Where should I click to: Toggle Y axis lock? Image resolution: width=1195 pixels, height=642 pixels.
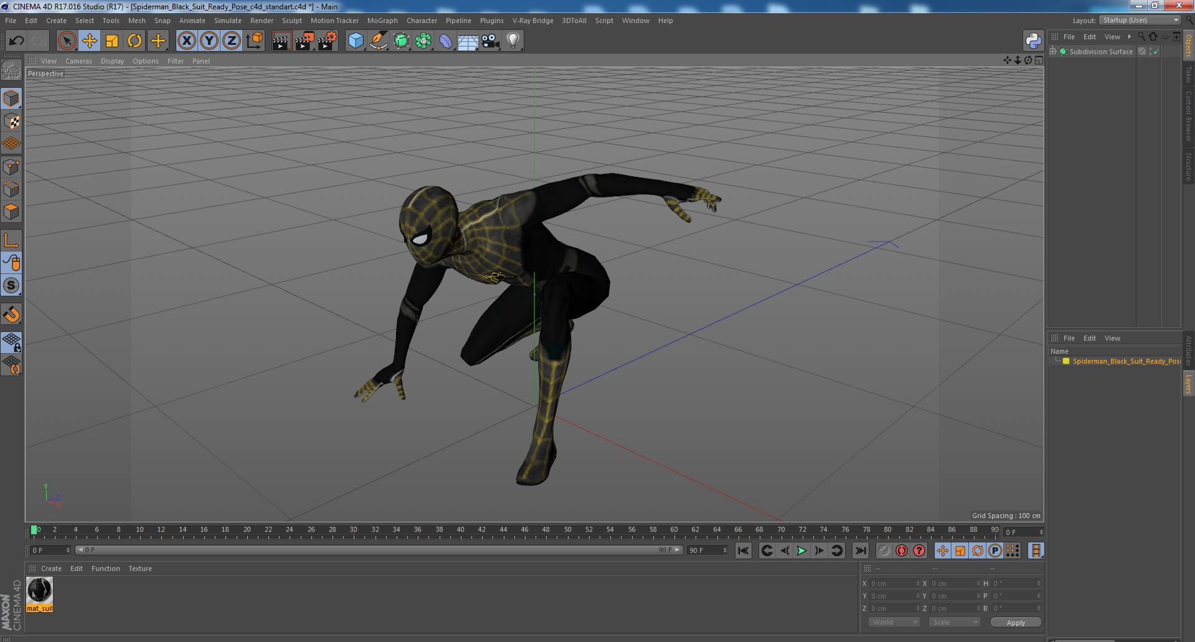point(209,41)
